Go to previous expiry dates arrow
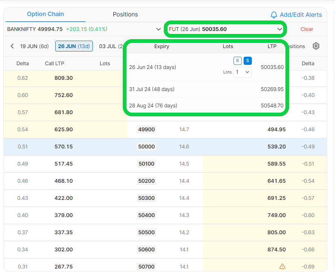Screen dimensions: 335x273 (x=12, y=46)
